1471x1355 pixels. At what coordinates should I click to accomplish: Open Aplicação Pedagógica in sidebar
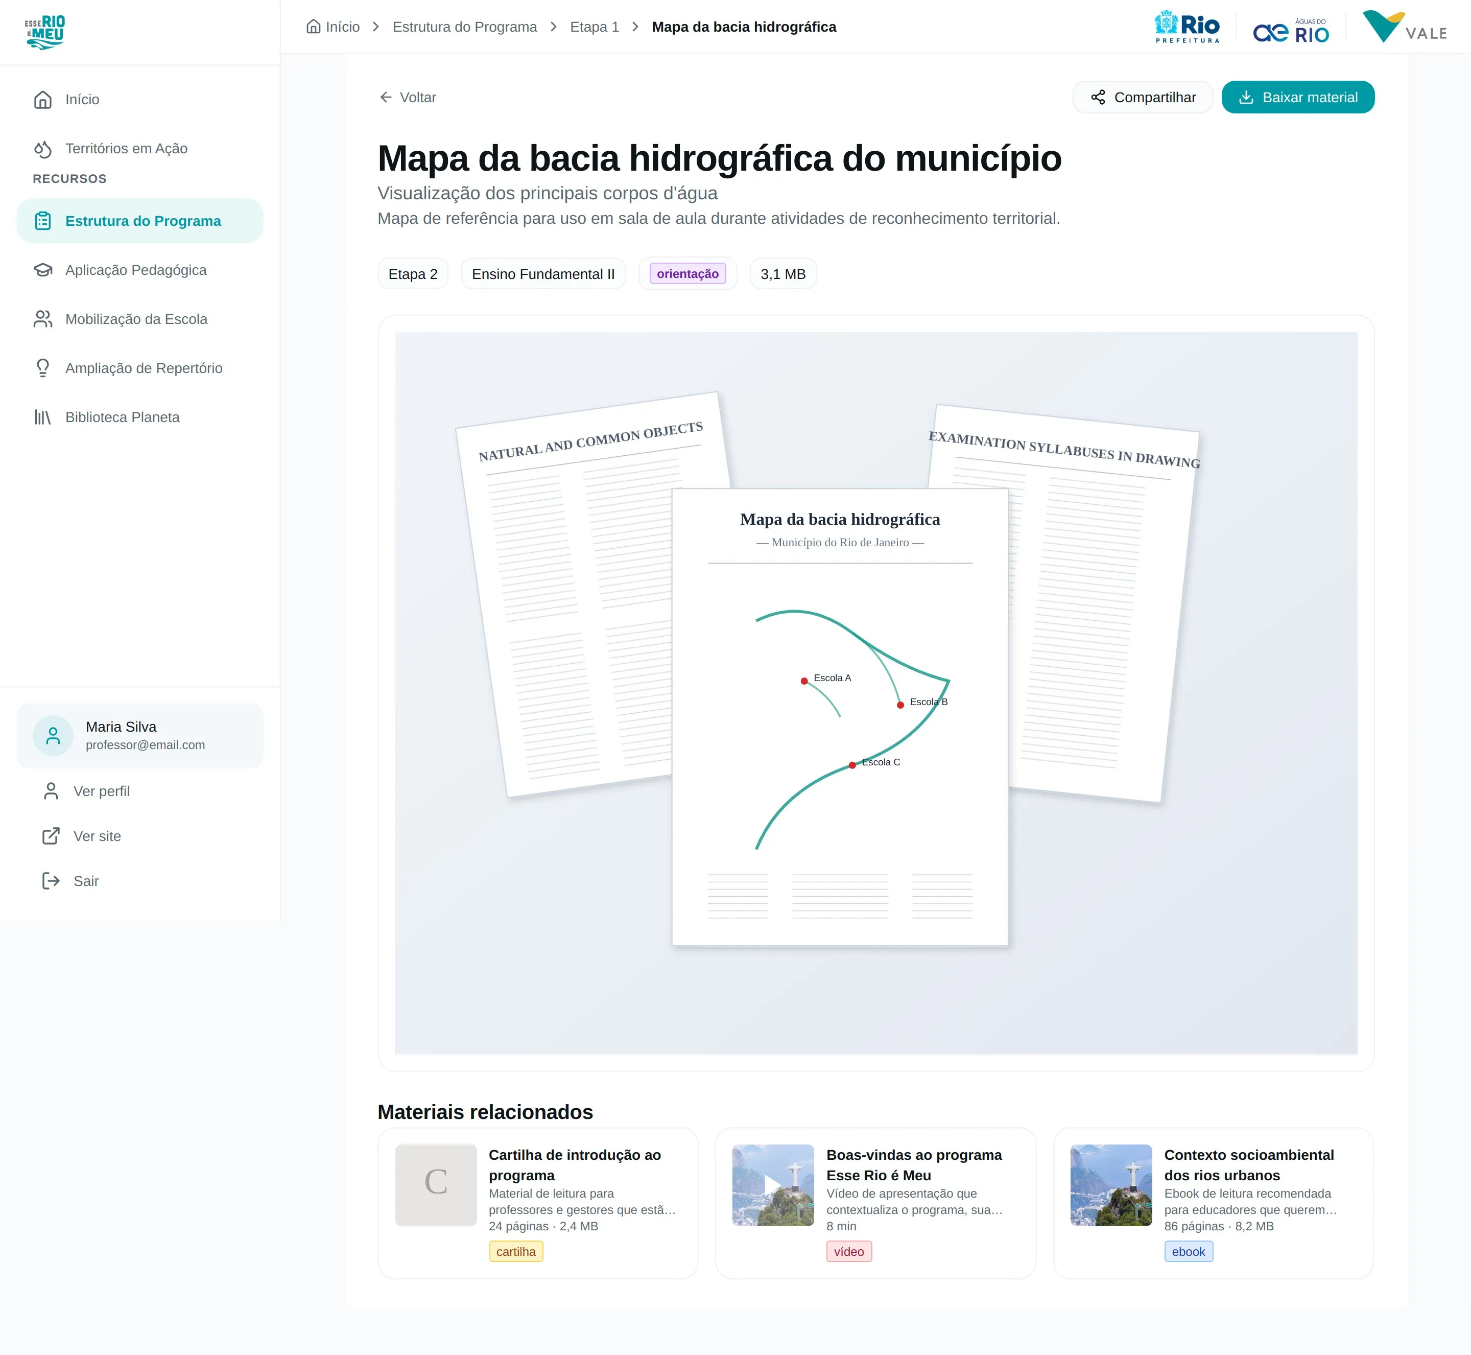click(140, 270)
